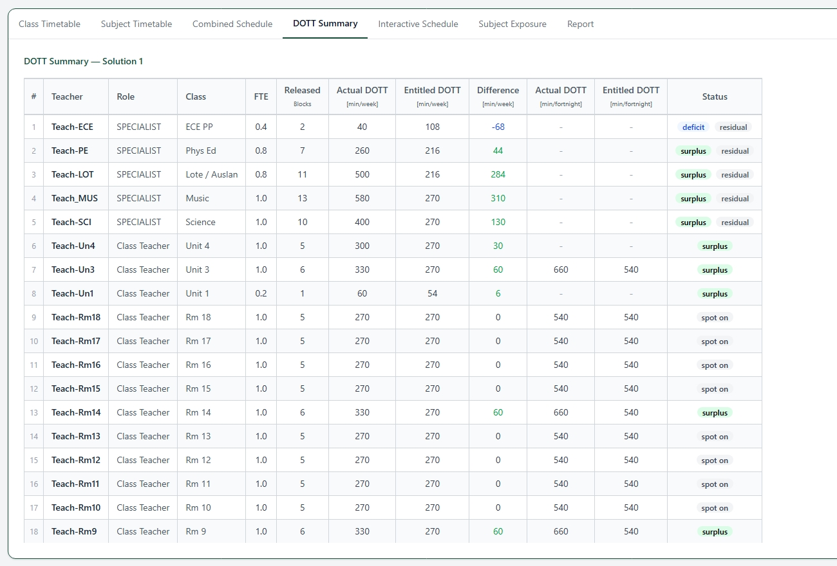Click the DOTT Summary — Solution 1 heading
Viewport: 837px width, 566px height.
(x=83, y=61)
